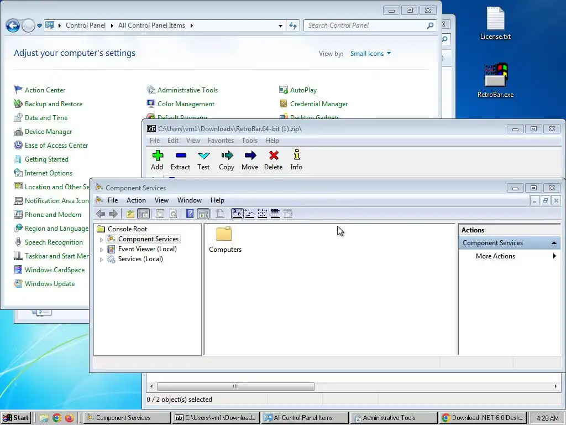Click Back arrow in Component Services toolbar
Image resolution: width=566 pixels, height=425 pixels.
tap(101, 214)
